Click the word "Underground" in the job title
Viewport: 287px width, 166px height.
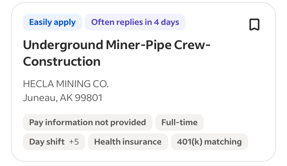tap(63, 45)
